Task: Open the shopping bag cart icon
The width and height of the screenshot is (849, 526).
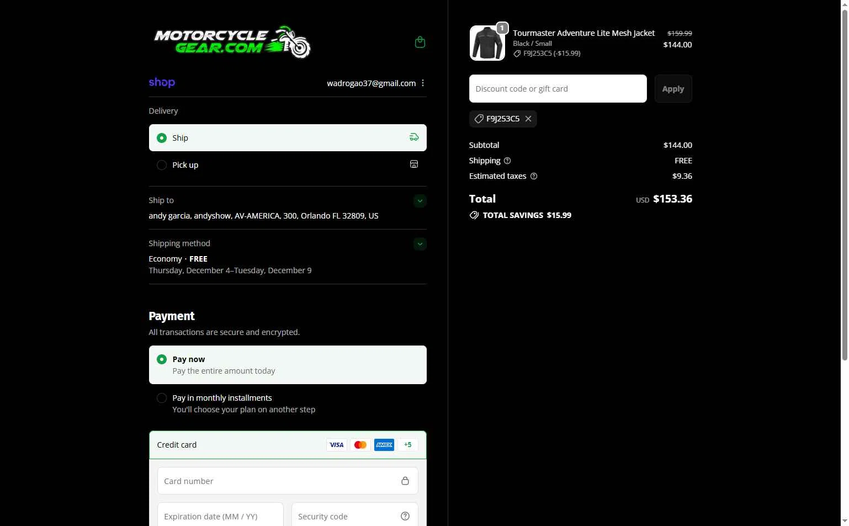Action: coord(420,42)
